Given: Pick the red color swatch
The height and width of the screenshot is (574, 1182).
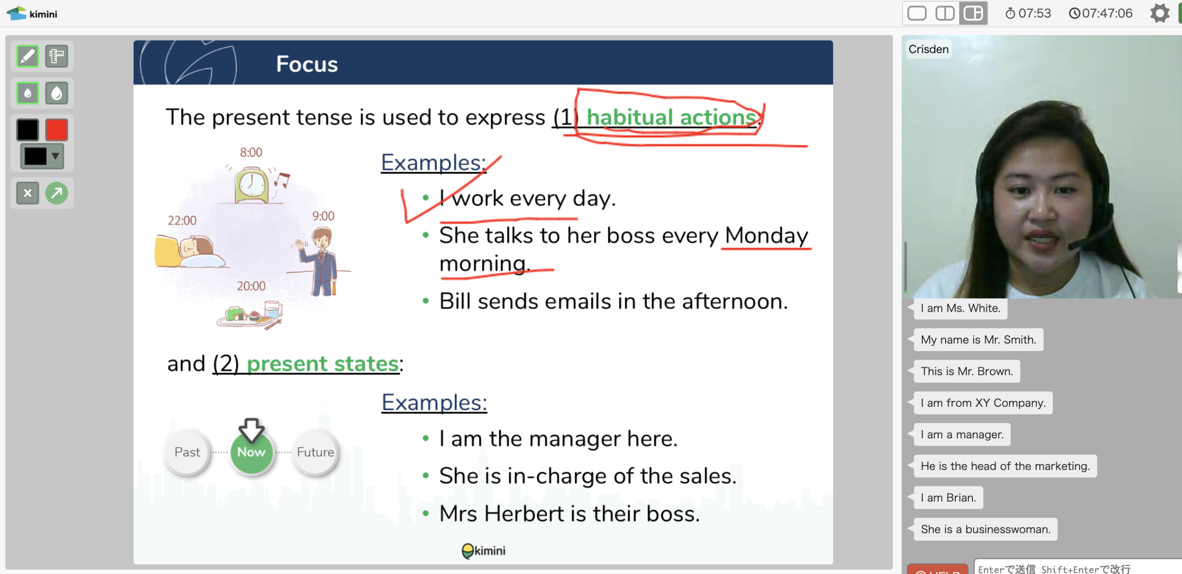Looking at the screenshot, I should 56,130.
